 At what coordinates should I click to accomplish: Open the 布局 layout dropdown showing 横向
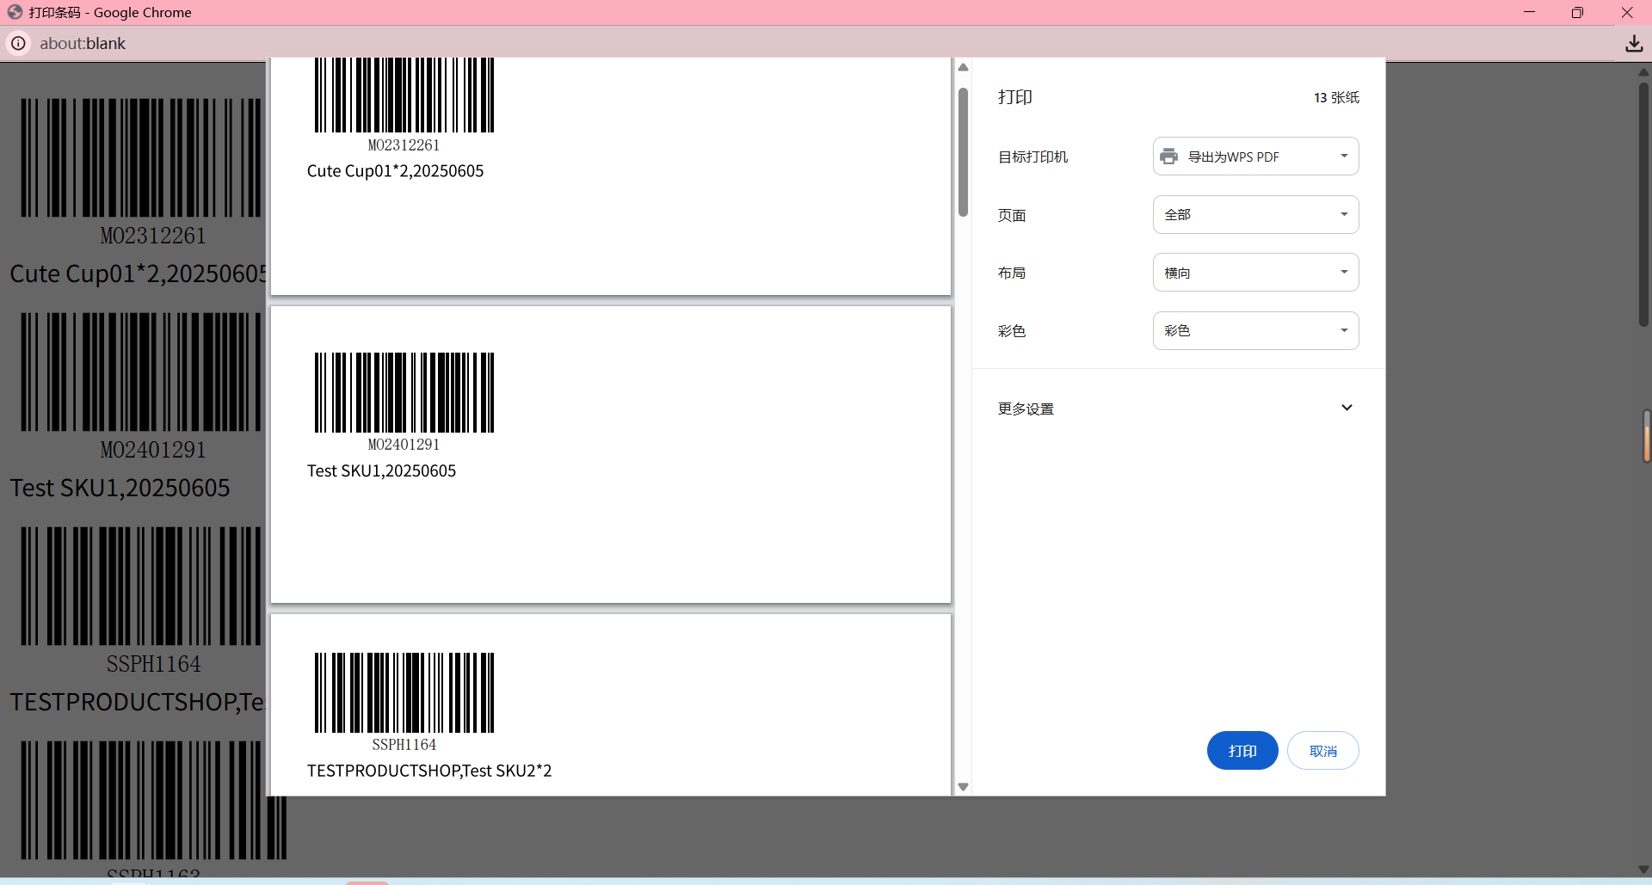coord(1256,273)
